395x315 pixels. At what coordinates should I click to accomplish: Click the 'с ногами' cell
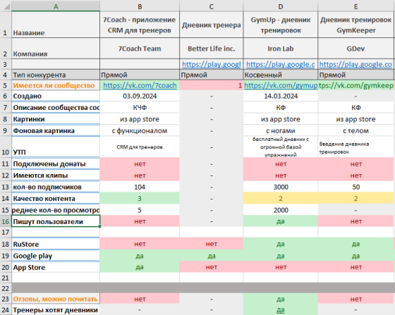[x=281, y=131]
